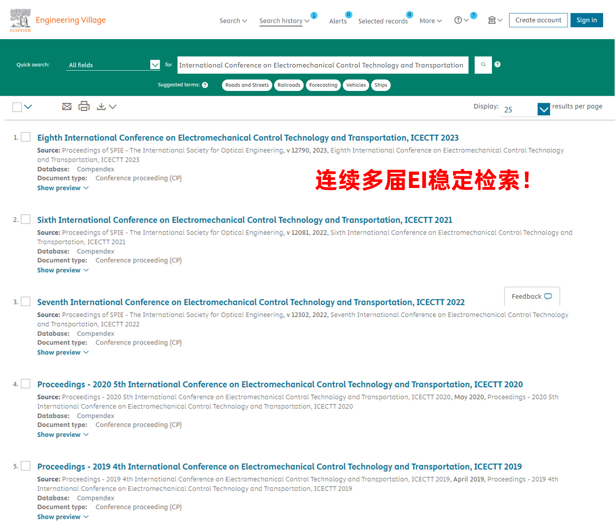Open the suggested terms help icon

(205, 85)
